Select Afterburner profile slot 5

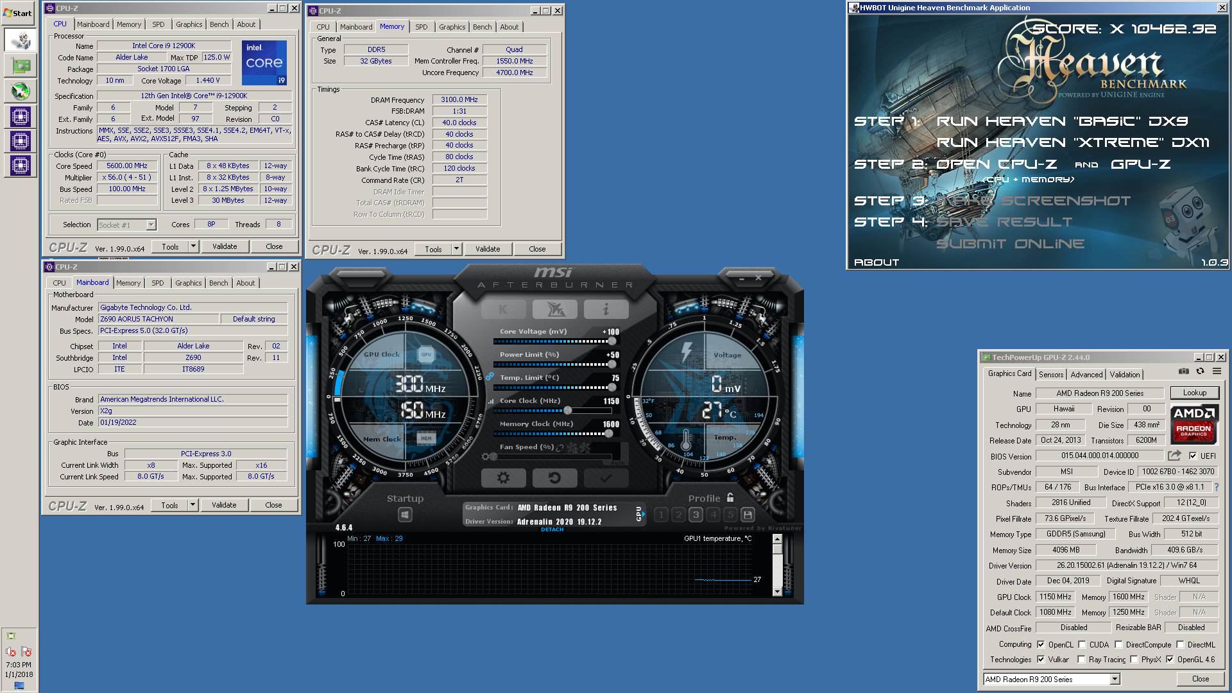click(x=730, y=515)
